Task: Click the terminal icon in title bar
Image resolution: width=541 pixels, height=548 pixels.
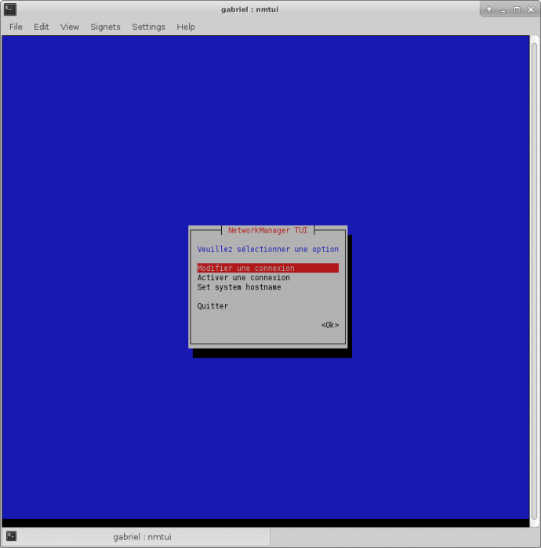Action: 10,9
